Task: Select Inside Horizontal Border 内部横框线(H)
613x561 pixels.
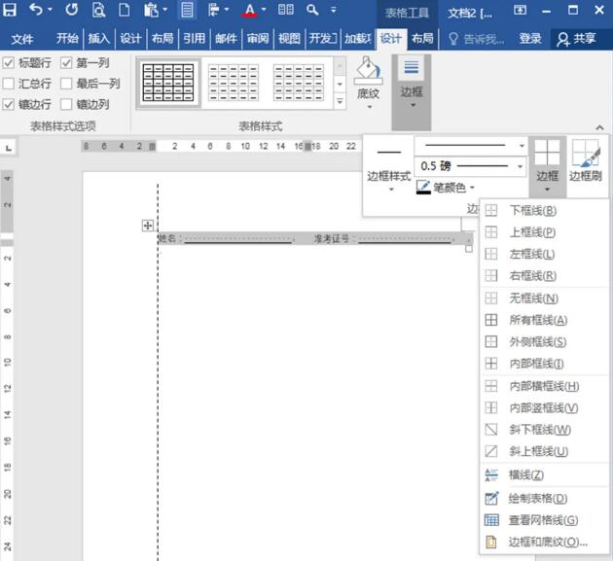Action: pos(544,386)
